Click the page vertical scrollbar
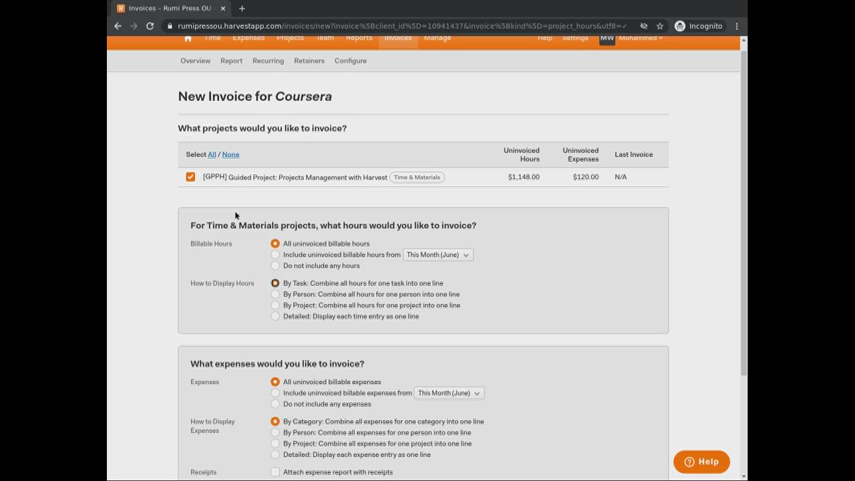Viewport: 855px width, 481px height. (743, 214)
